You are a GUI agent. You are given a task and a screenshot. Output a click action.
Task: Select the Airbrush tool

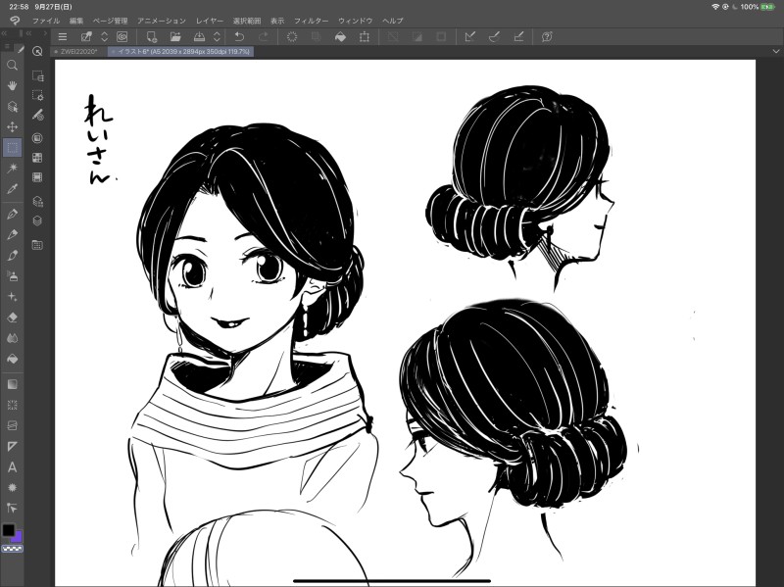point(12,276)
